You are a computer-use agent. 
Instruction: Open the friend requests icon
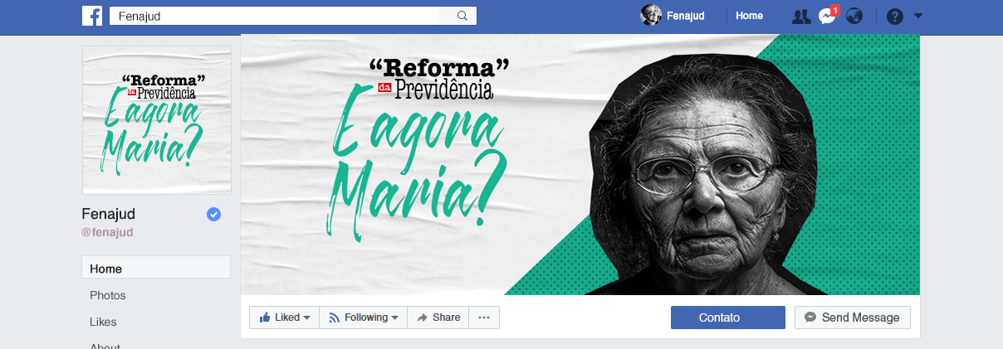click(x=801, y=16)
